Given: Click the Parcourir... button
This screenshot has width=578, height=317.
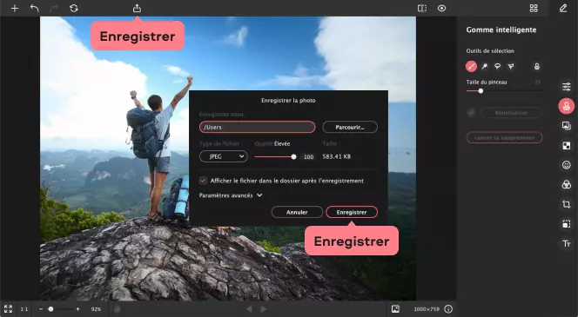Looking at the screenshot, I should click(x=350, y=128).
